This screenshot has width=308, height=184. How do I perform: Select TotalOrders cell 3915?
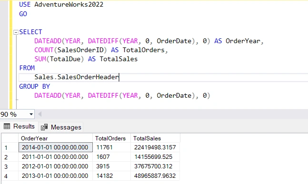(111, 166)
